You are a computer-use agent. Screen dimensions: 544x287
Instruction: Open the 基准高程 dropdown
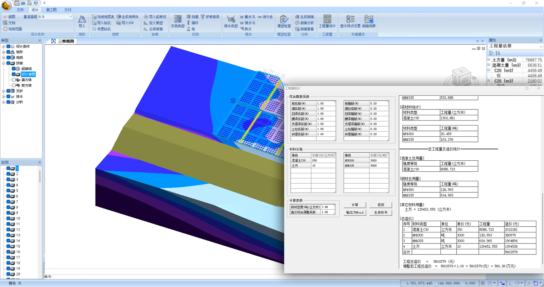pyautogui.click(x=71, y=17)
